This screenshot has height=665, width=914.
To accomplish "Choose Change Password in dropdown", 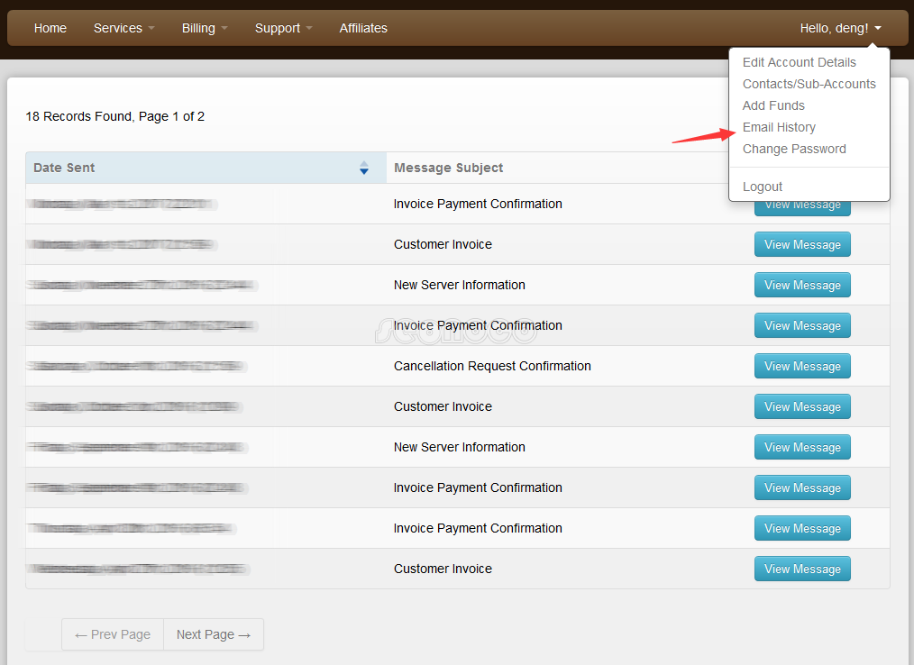I will point(794,149).
